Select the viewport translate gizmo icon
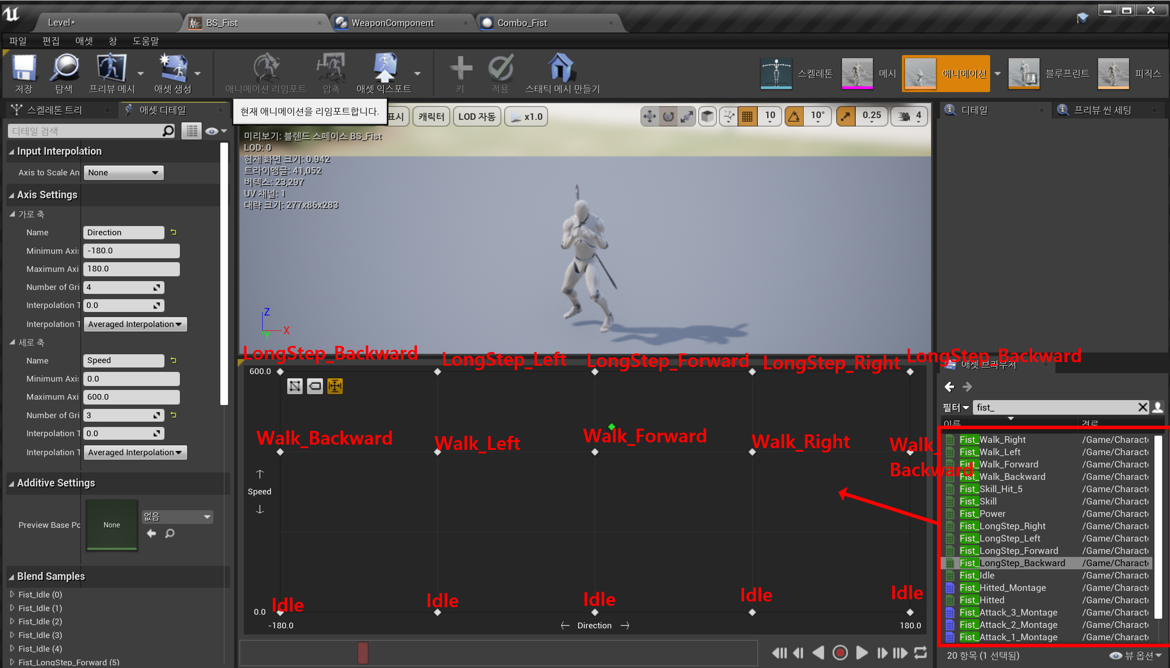 pyautogui.click(x=649, y=116)
